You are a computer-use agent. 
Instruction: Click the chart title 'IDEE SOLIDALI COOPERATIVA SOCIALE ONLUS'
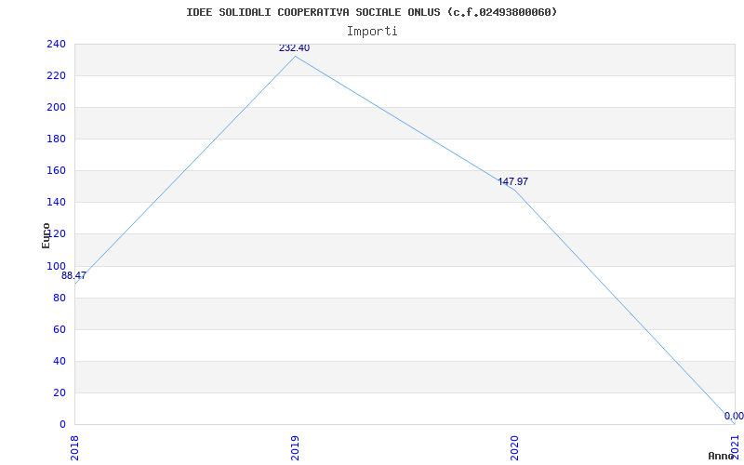pyautogui.click(x=313, y=12)
